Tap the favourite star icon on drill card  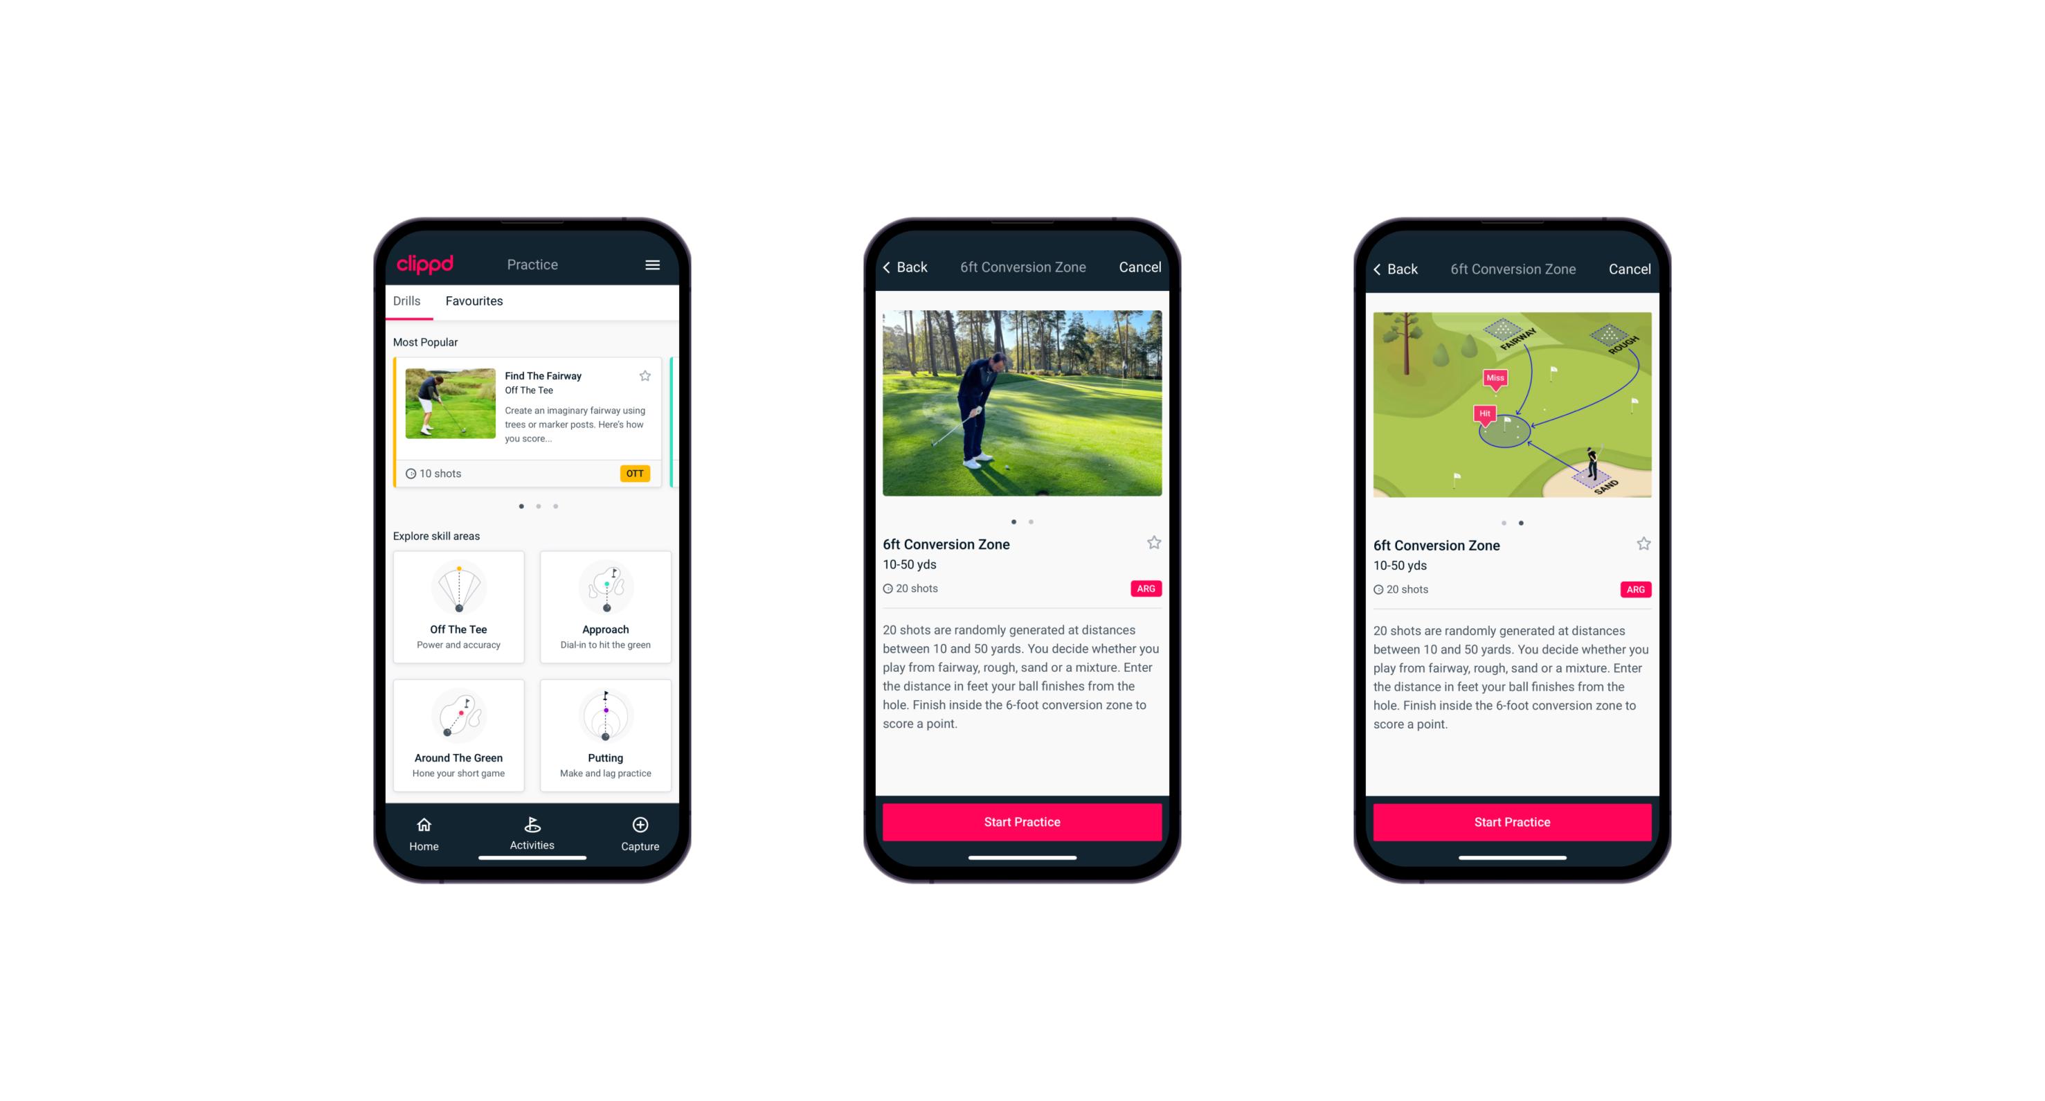[x=647, y=375]
